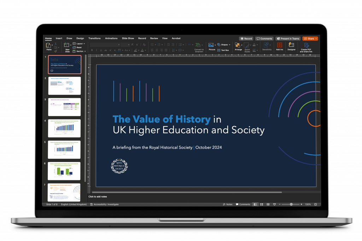Click the Present in Teams button
This screenshot has width=362, height=241.
point(288,38)
